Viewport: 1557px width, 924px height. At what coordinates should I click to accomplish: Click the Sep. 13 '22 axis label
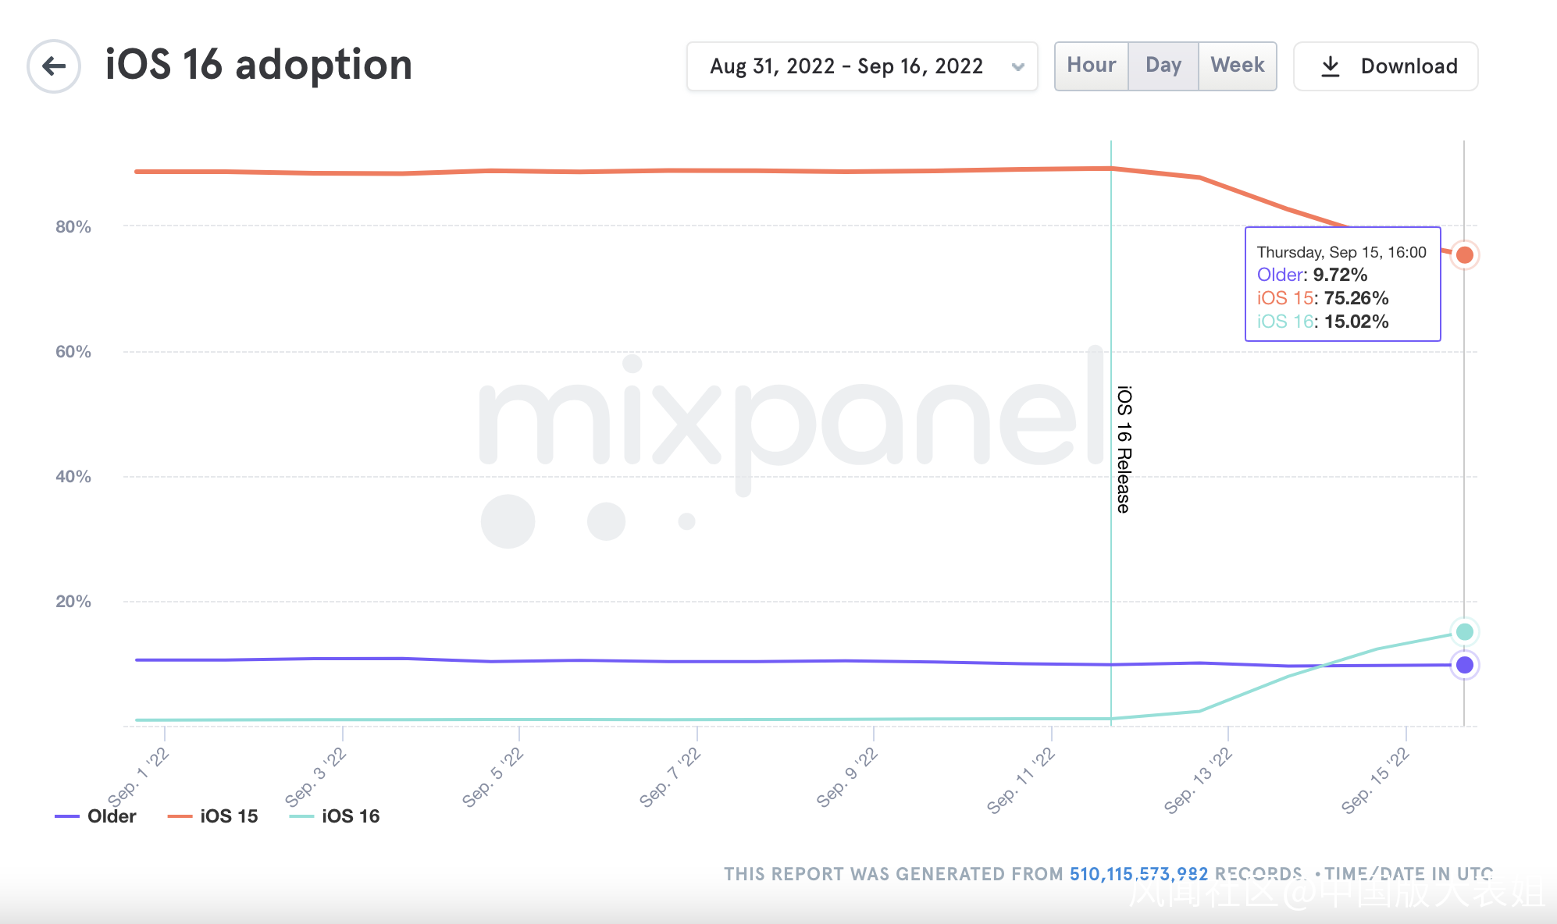click(1199, 780)
